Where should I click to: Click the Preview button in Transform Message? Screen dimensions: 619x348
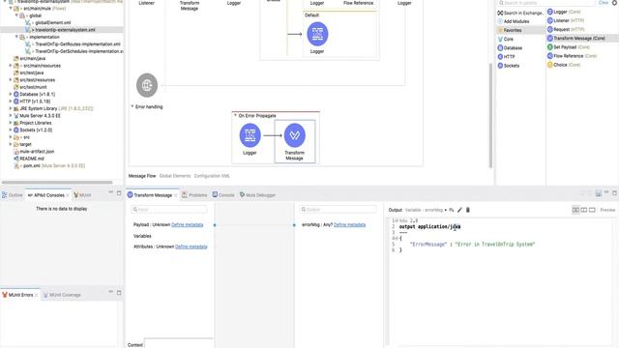click(607, 210)
